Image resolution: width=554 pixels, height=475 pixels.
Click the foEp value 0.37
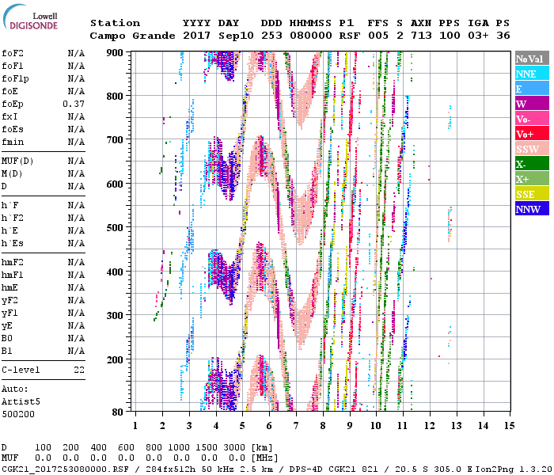click(74, 104)
